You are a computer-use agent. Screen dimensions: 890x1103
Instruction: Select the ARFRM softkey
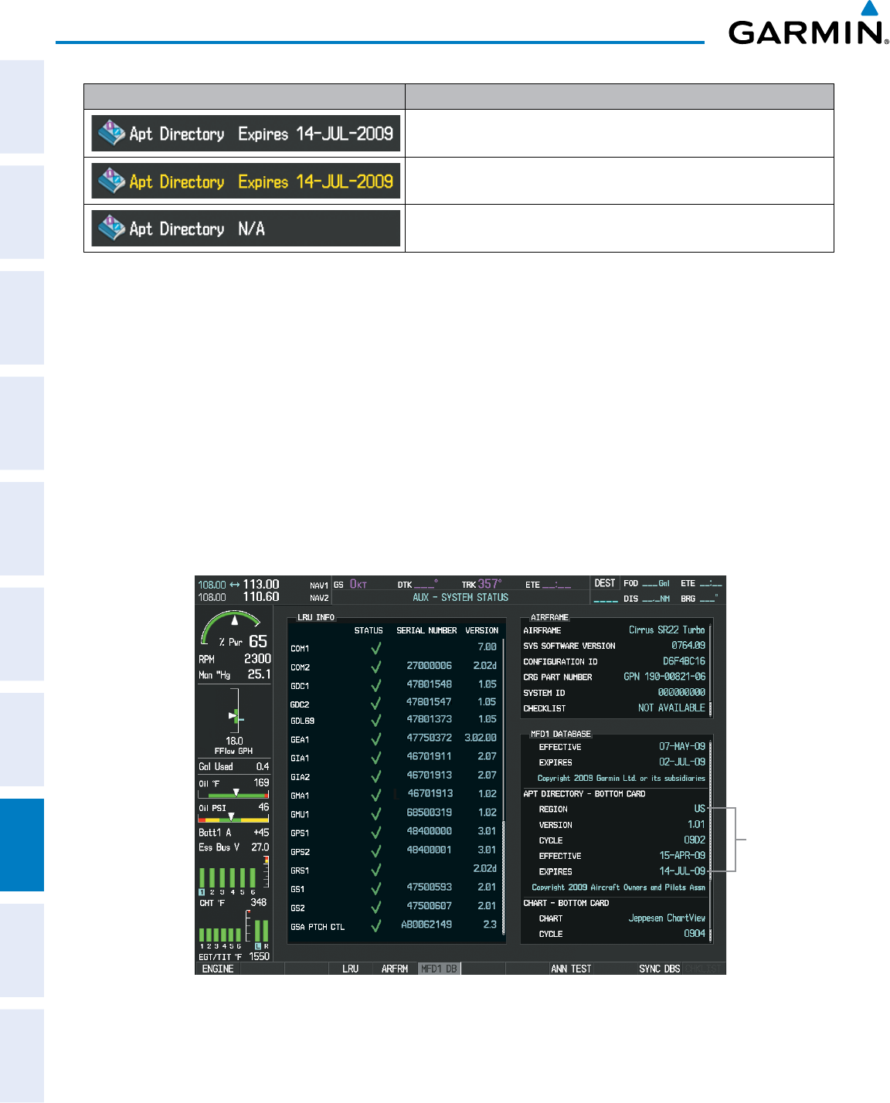(395, 969)
